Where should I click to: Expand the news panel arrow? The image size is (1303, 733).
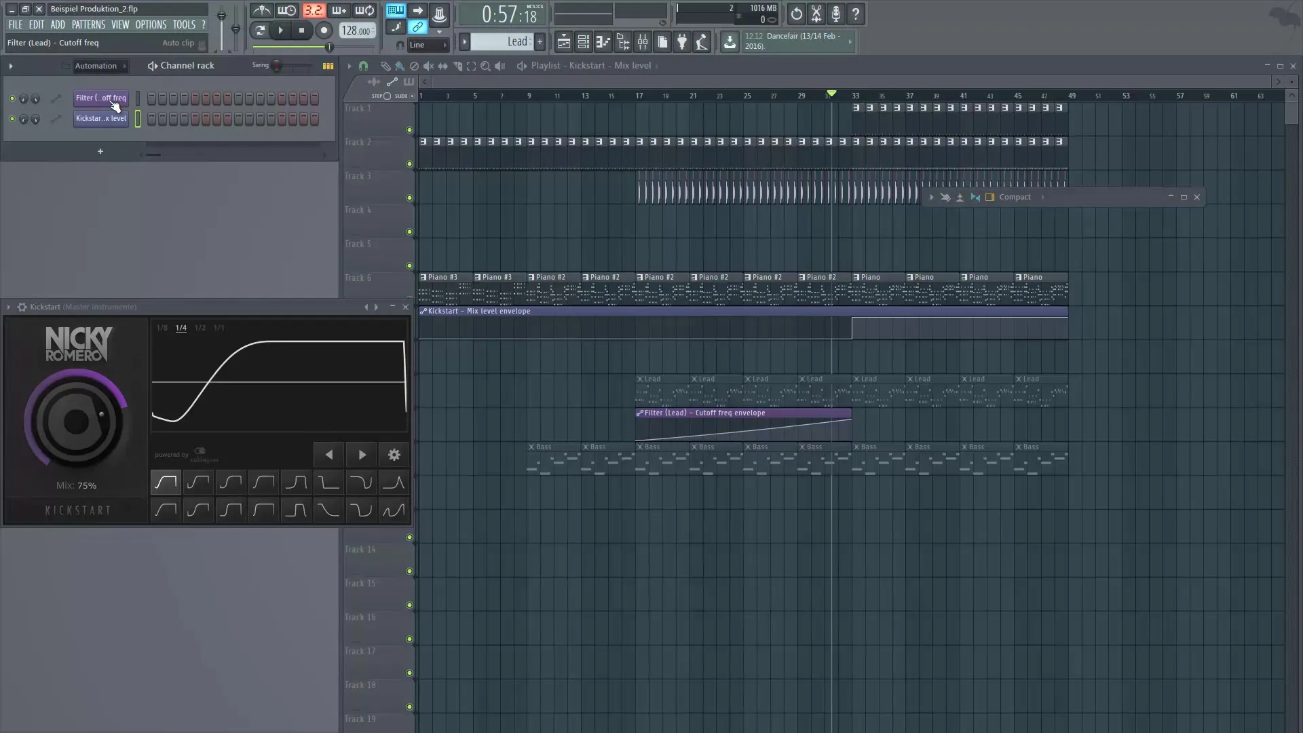(x=850, y=41)
